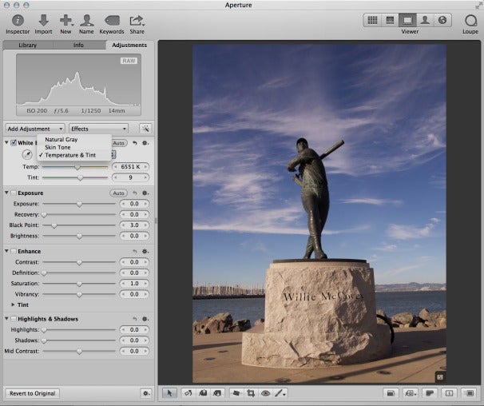Reset White Balance with the undo arrow

[x=135, y=143]
